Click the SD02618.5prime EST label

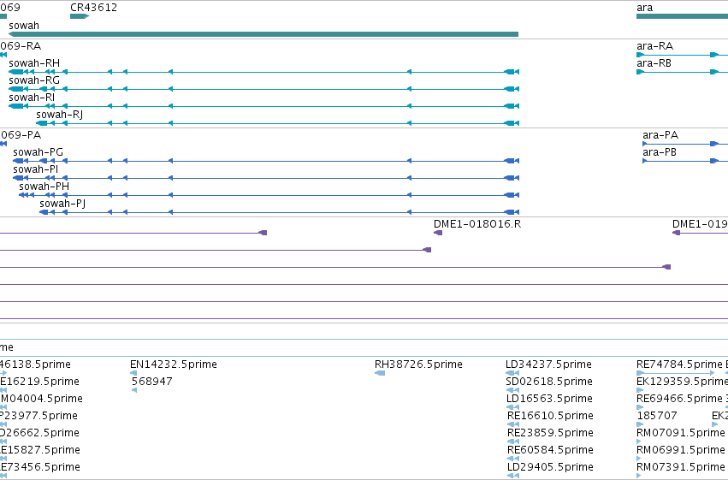(549, 382)
